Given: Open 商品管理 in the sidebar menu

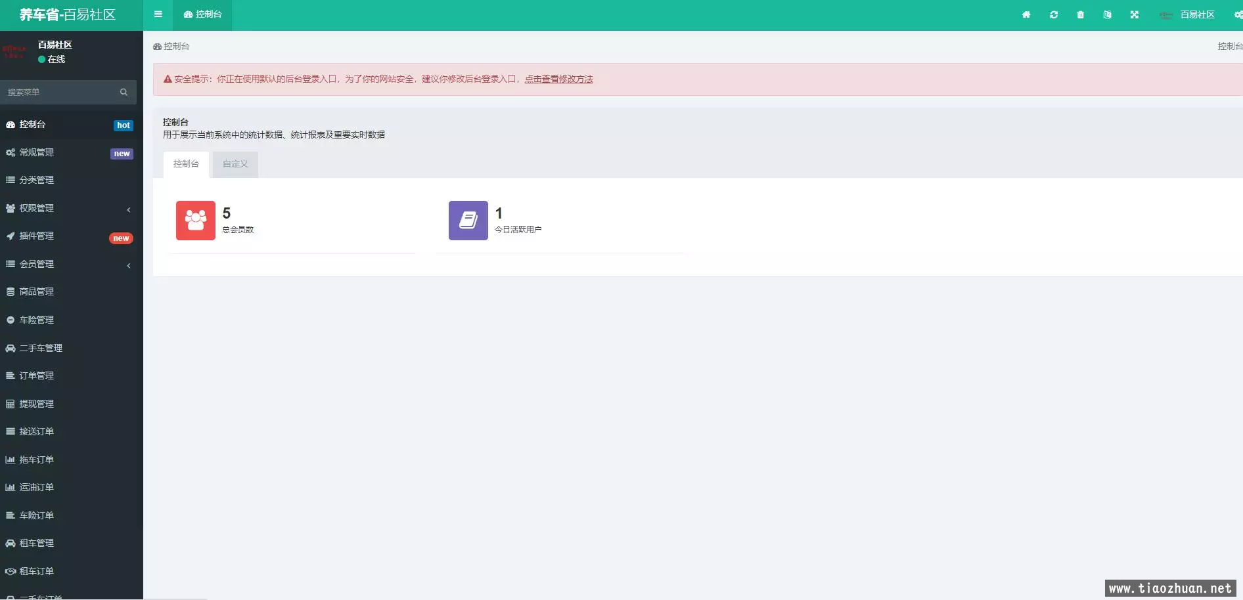Looking at the screenshot, I should [71, 291].
